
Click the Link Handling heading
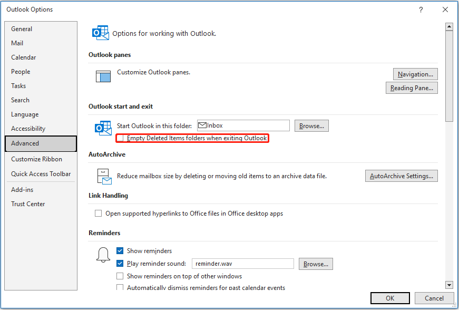tap(109, 196)
